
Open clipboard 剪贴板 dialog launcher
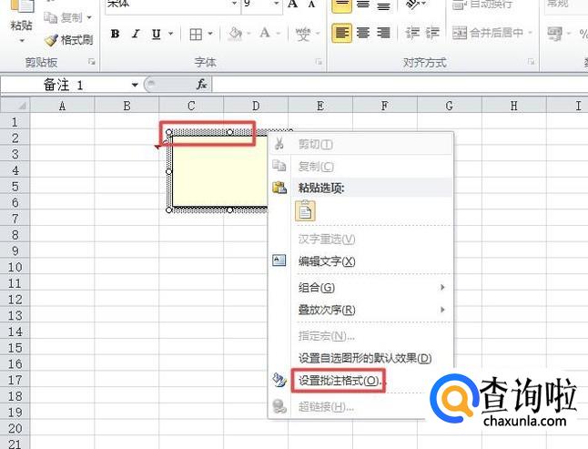[92, 62]
